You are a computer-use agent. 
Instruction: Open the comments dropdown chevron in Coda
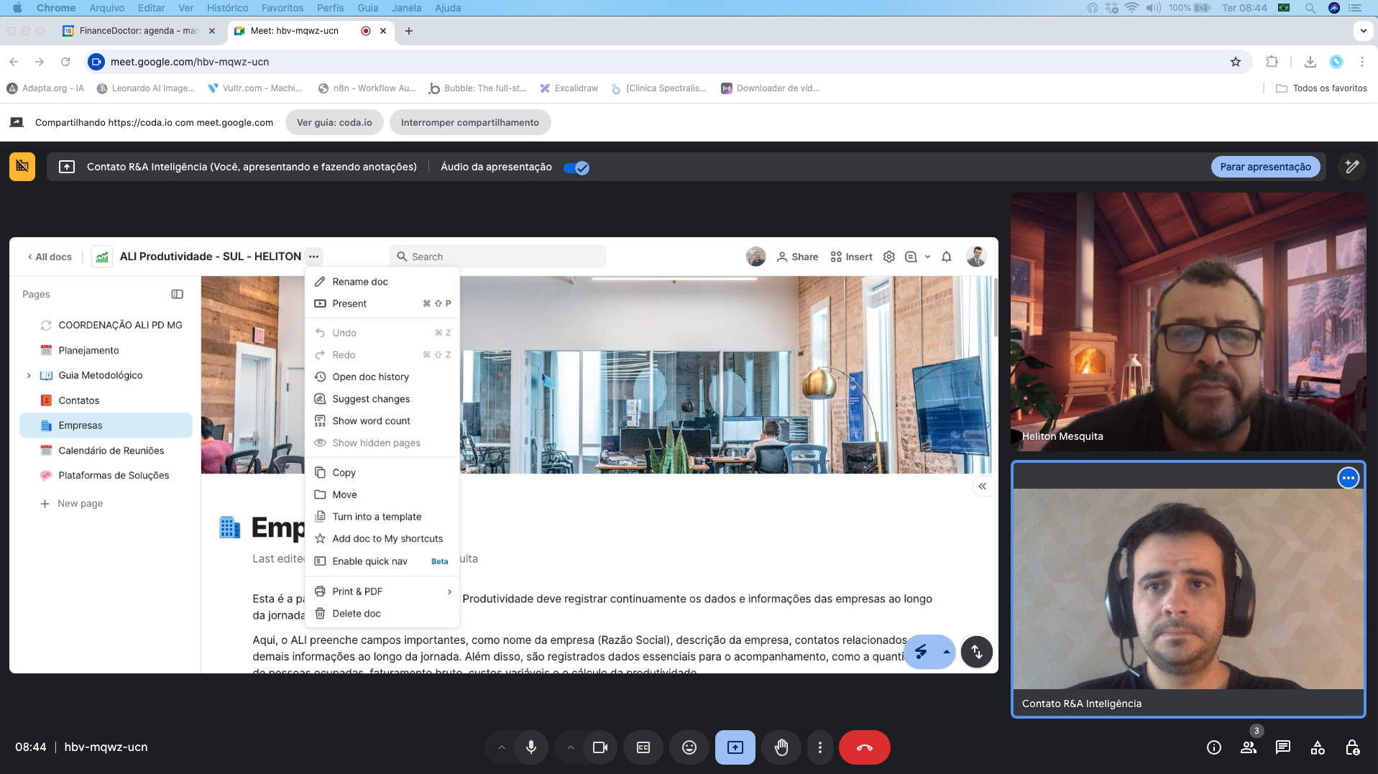click(927, 257)
